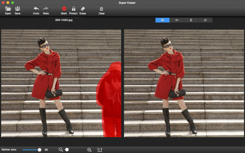Screen dimensions: 245x153
Task: Switch to diagonal line mode
Action: [205, 20]
